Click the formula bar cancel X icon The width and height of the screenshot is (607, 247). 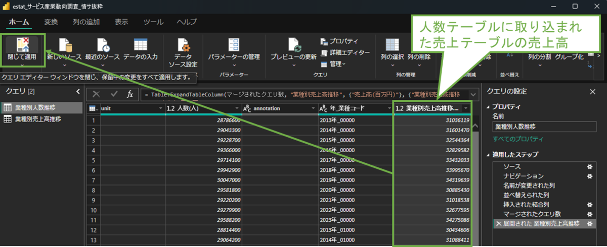97,94
